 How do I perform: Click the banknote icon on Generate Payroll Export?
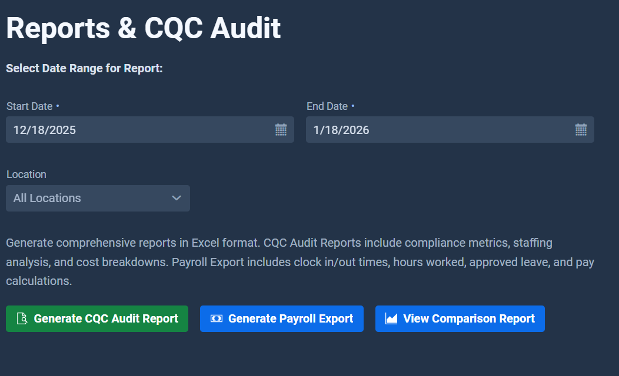[215, 318]
